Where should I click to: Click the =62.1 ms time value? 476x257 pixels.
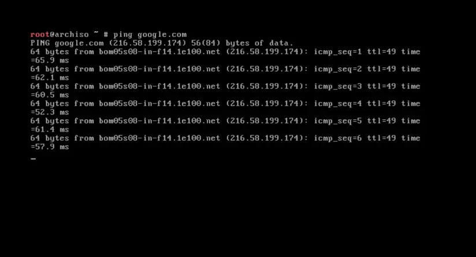[x=50, y=78]
